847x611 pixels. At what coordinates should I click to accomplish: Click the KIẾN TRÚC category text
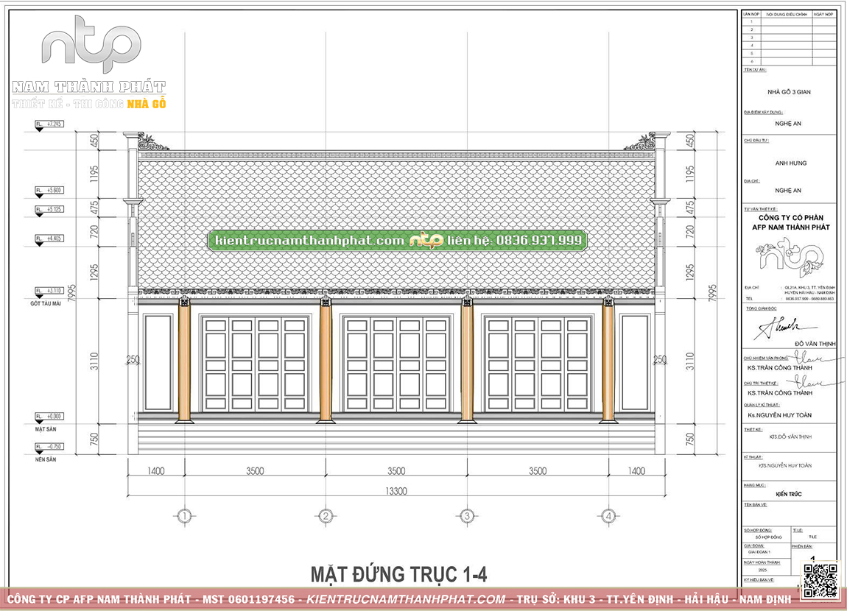pos(789,495)
